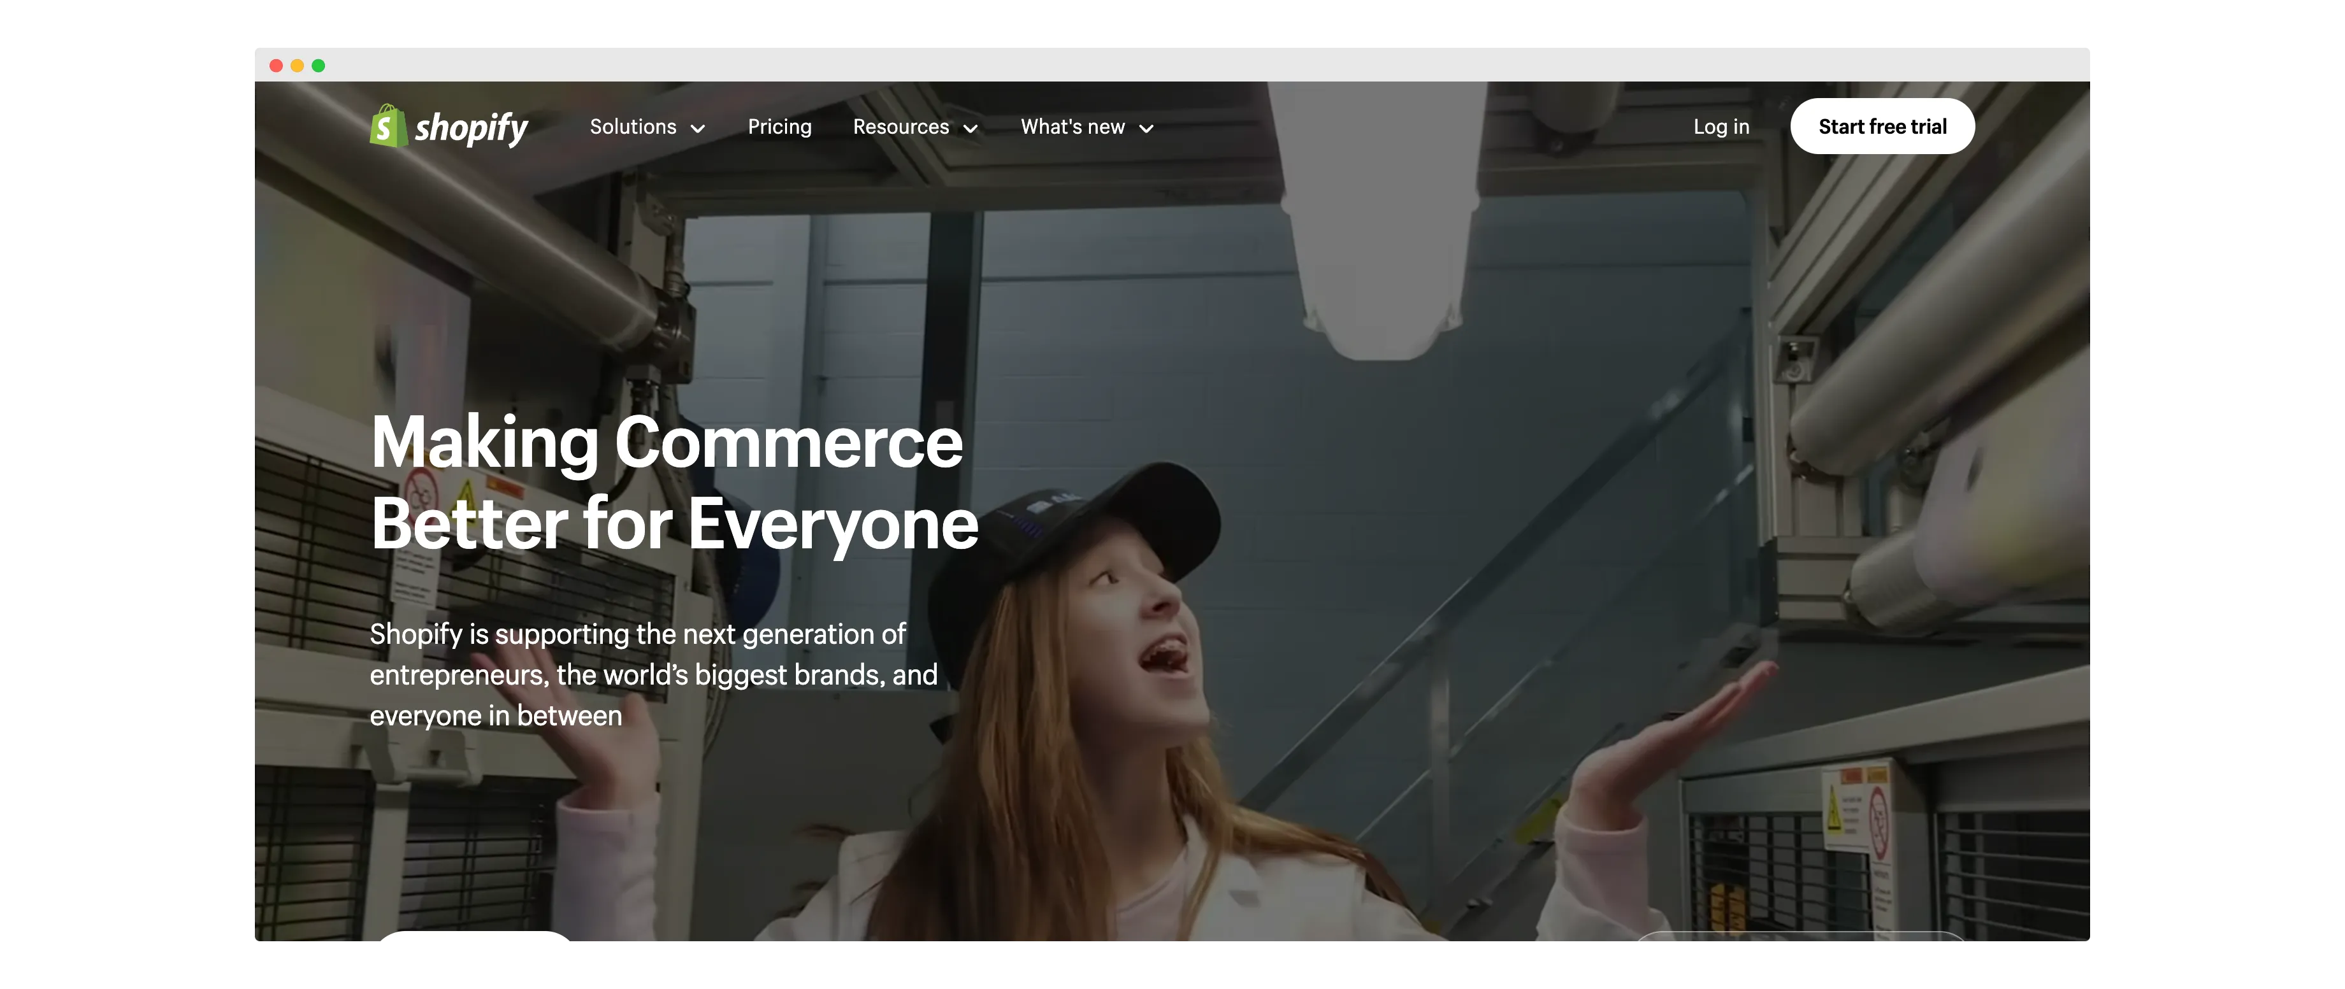Click the chevron next to Resources
The image size is (2345, 989).
(970, 129)
